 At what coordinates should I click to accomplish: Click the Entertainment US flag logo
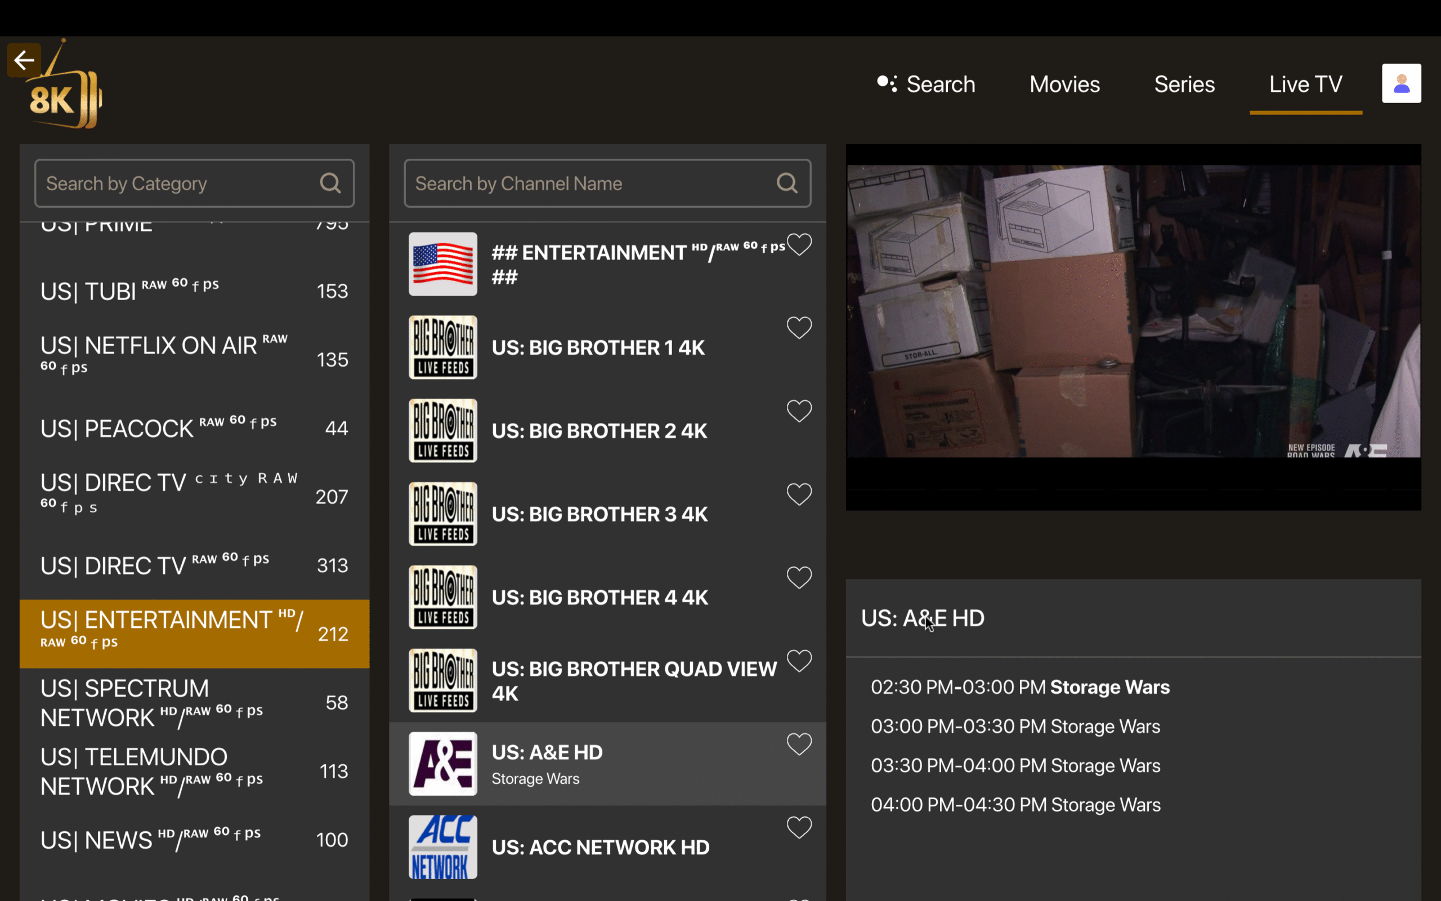click(x=443, y=264)
